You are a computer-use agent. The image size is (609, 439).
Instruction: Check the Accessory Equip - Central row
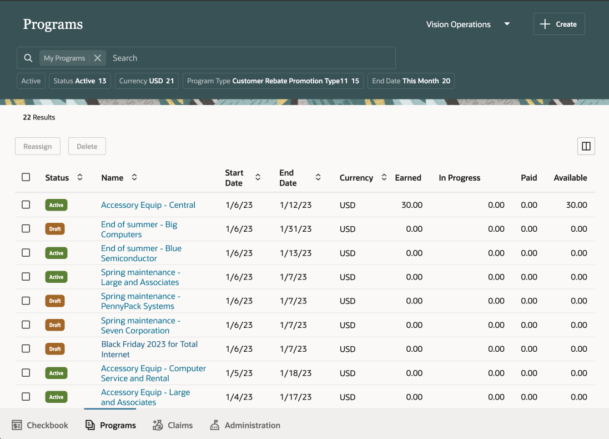pyautogui.click(x=26, y=204)
